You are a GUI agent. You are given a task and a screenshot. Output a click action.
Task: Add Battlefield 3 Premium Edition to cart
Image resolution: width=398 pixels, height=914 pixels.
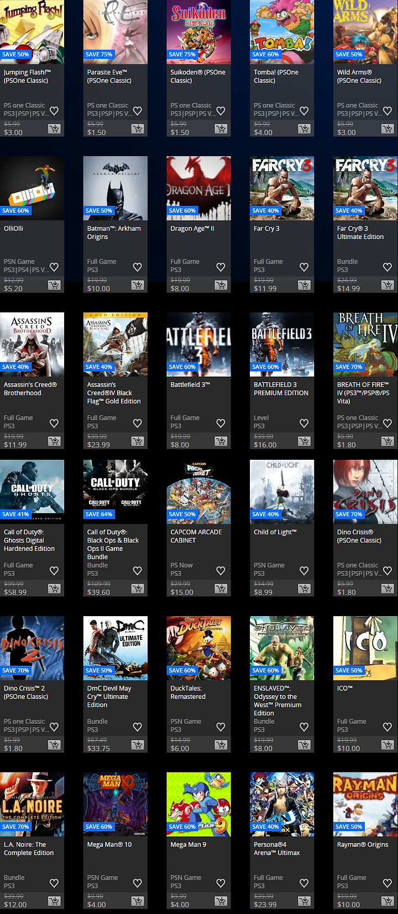point(304,441)
